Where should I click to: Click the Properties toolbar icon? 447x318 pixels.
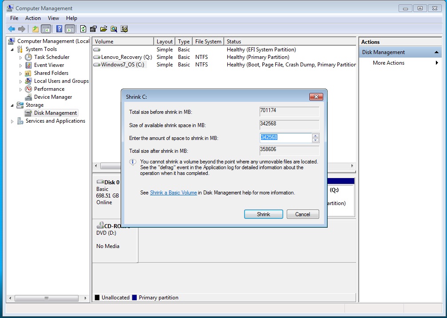click(x=93, y=29)
